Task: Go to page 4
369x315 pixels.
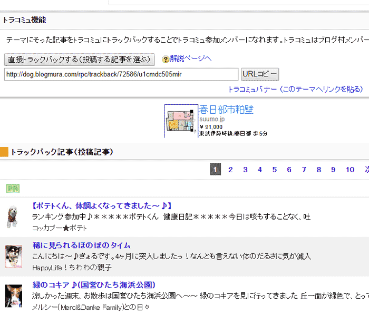Action: [x=260, y=170]
